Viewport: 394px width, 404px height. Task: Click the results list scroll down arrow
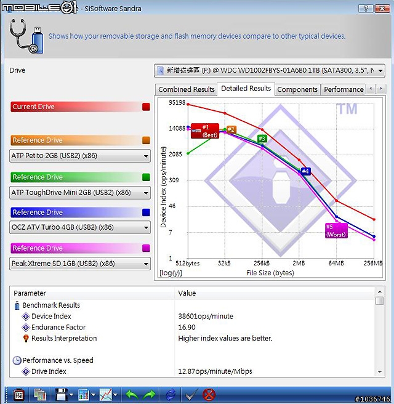[380, 371]
